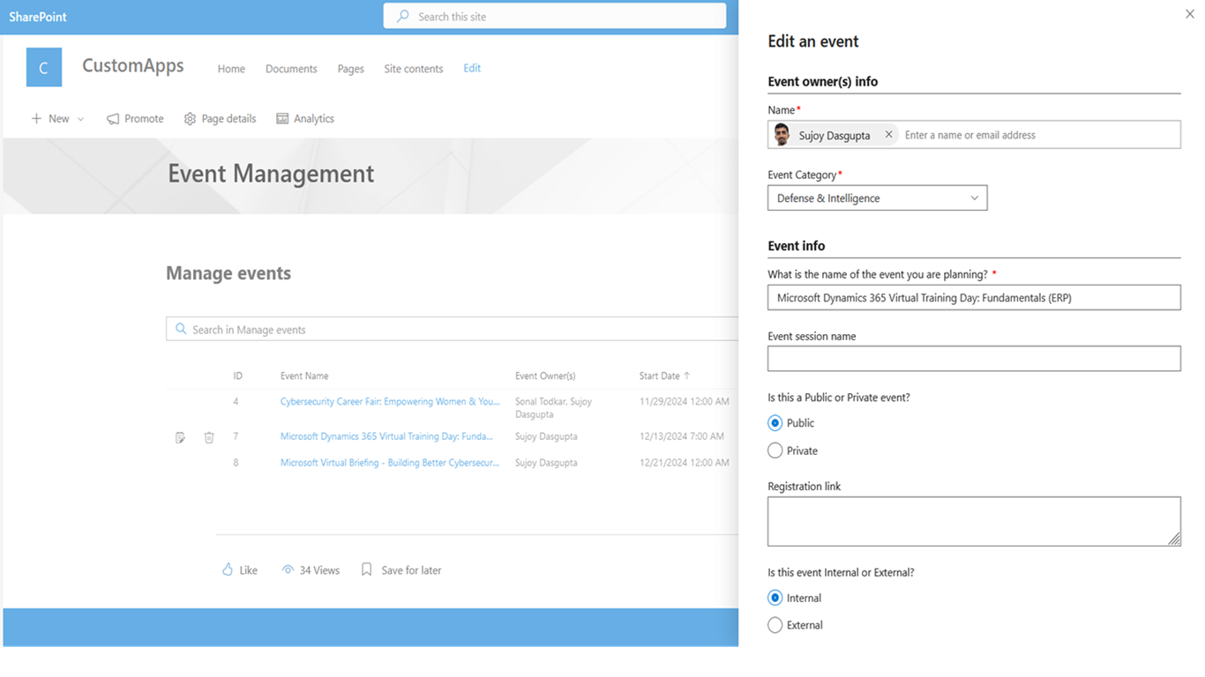
Task: Click the Promote megaphone icon
Action: pyautogui.click(x=113, y=119)
